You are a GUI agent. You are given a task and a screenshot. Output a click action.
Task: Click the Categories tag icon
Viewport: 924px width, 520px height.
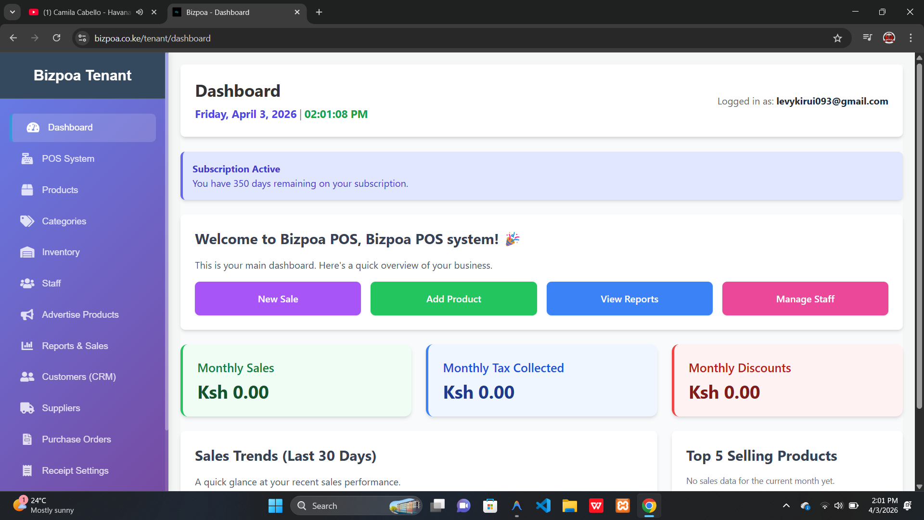(x=27, y=221)
